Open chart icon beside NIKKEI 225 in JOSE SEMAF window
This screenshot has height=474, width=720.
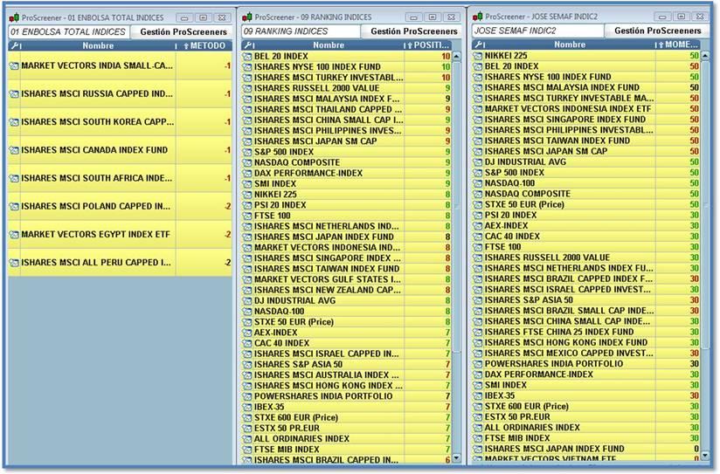[478, 56]
